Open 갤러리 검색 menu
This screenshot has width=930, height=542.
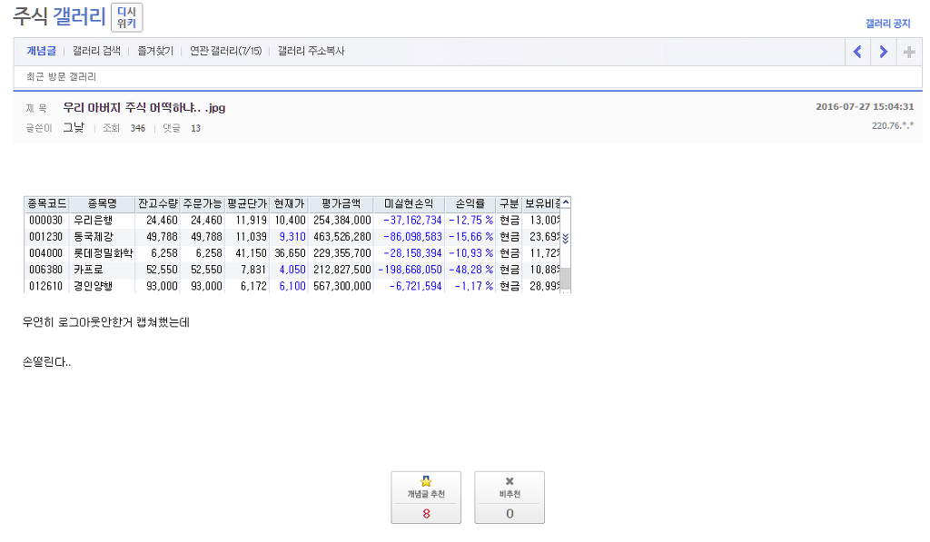point(96,51)
